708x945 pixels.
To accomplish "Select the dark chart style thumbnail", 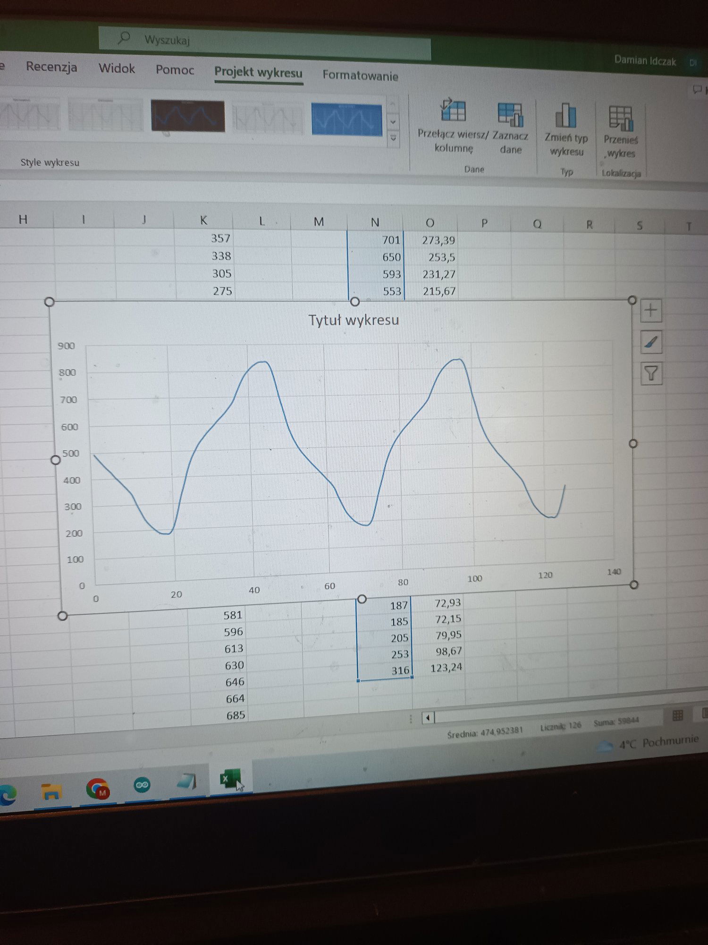I will pyautogui.click(x=188, y=116).
